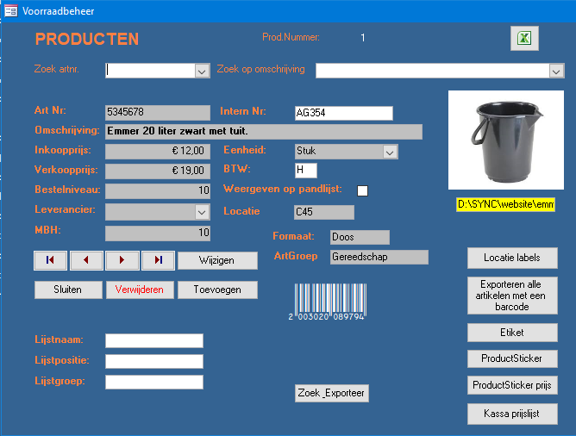
Task: Go to previous record arrow button
Action: point(86,260)
